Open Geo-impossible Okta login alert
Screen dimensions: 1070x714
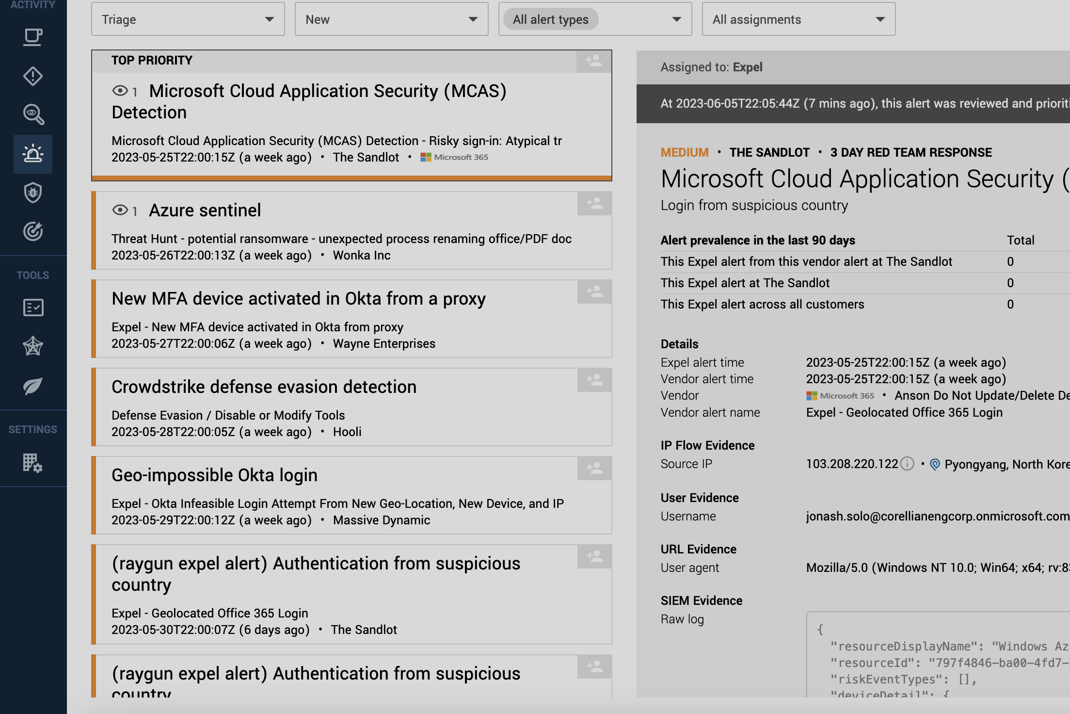(x=214, y=475)
